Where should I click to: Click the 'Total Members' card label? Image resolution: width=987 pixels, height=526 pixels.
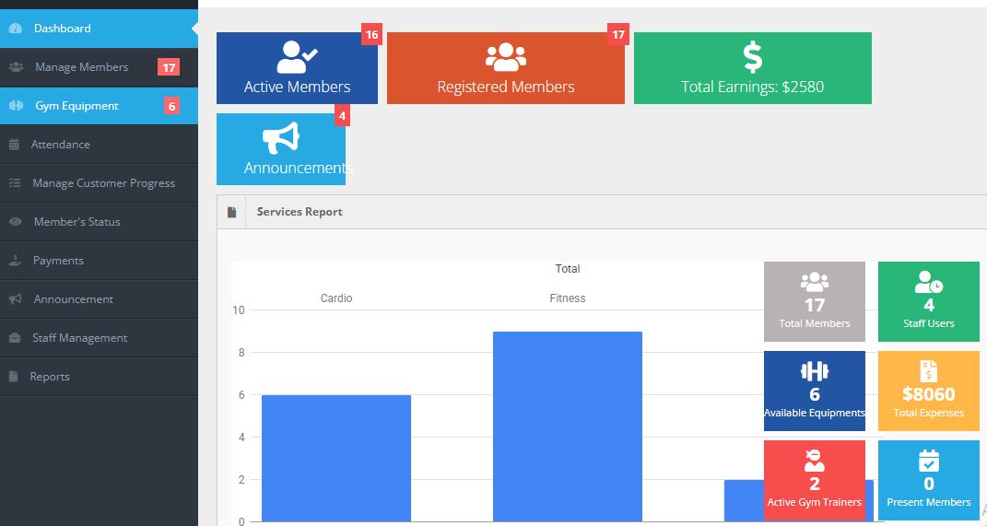coord(815,323)
